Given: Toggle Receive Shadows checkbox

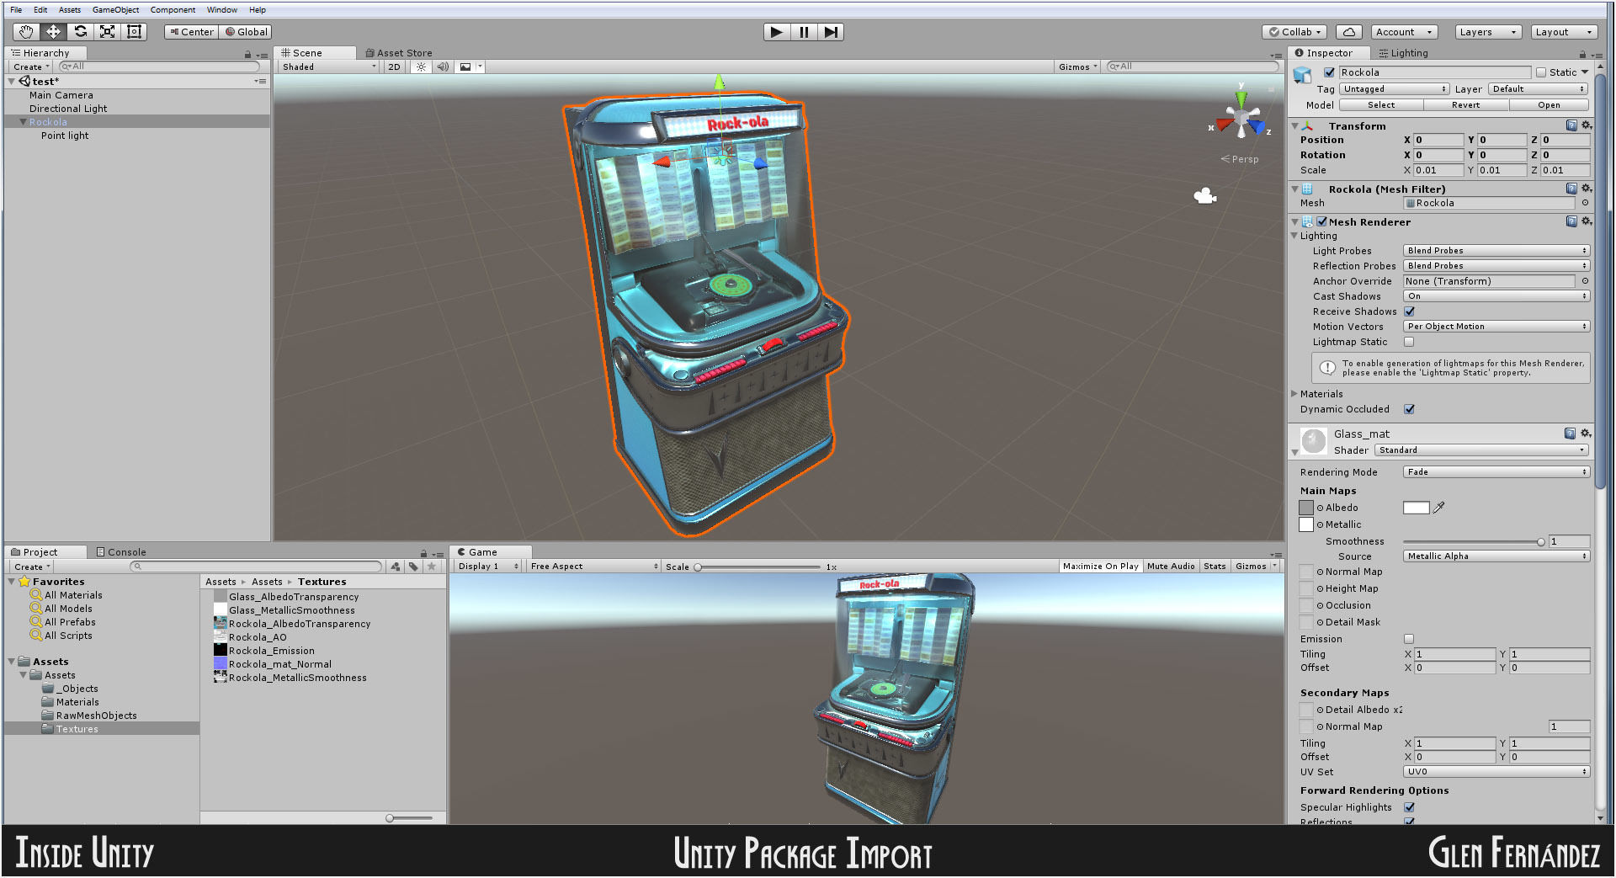Looking at the screenshot, I should click(x=1409, y=311).
